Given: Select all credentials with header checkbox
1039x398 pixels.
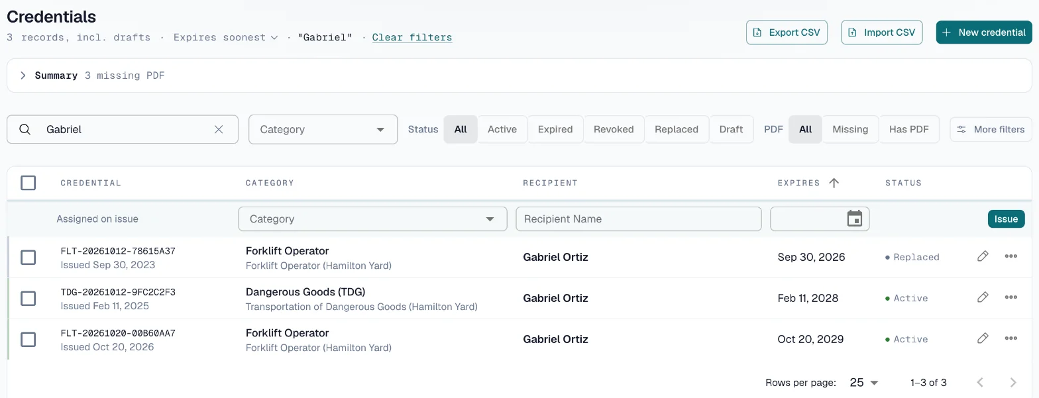Looking at the screenshot, I should click(x=28, y=183).
